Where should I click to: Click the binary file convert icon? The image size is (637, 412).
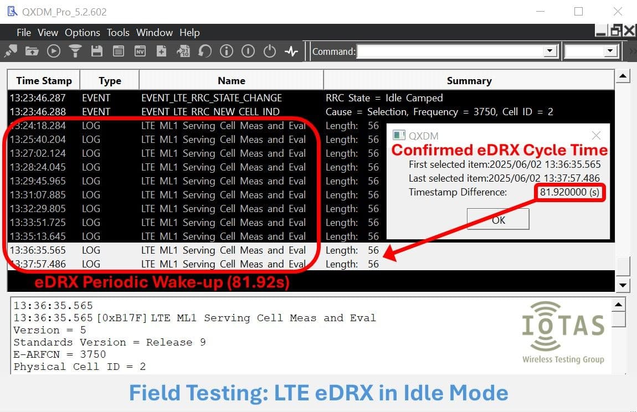tap(183, 51)
